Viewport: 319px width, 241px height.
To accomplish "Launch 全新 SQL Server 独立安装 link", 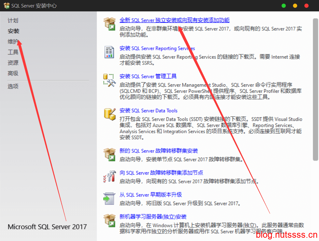I will (x=174, y=20).
